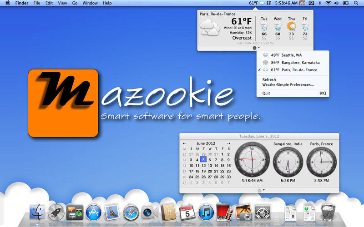This screenshot has height=227, width=364.
Task: Open the Wi-Fi status menu
Action: coord(328,3)
